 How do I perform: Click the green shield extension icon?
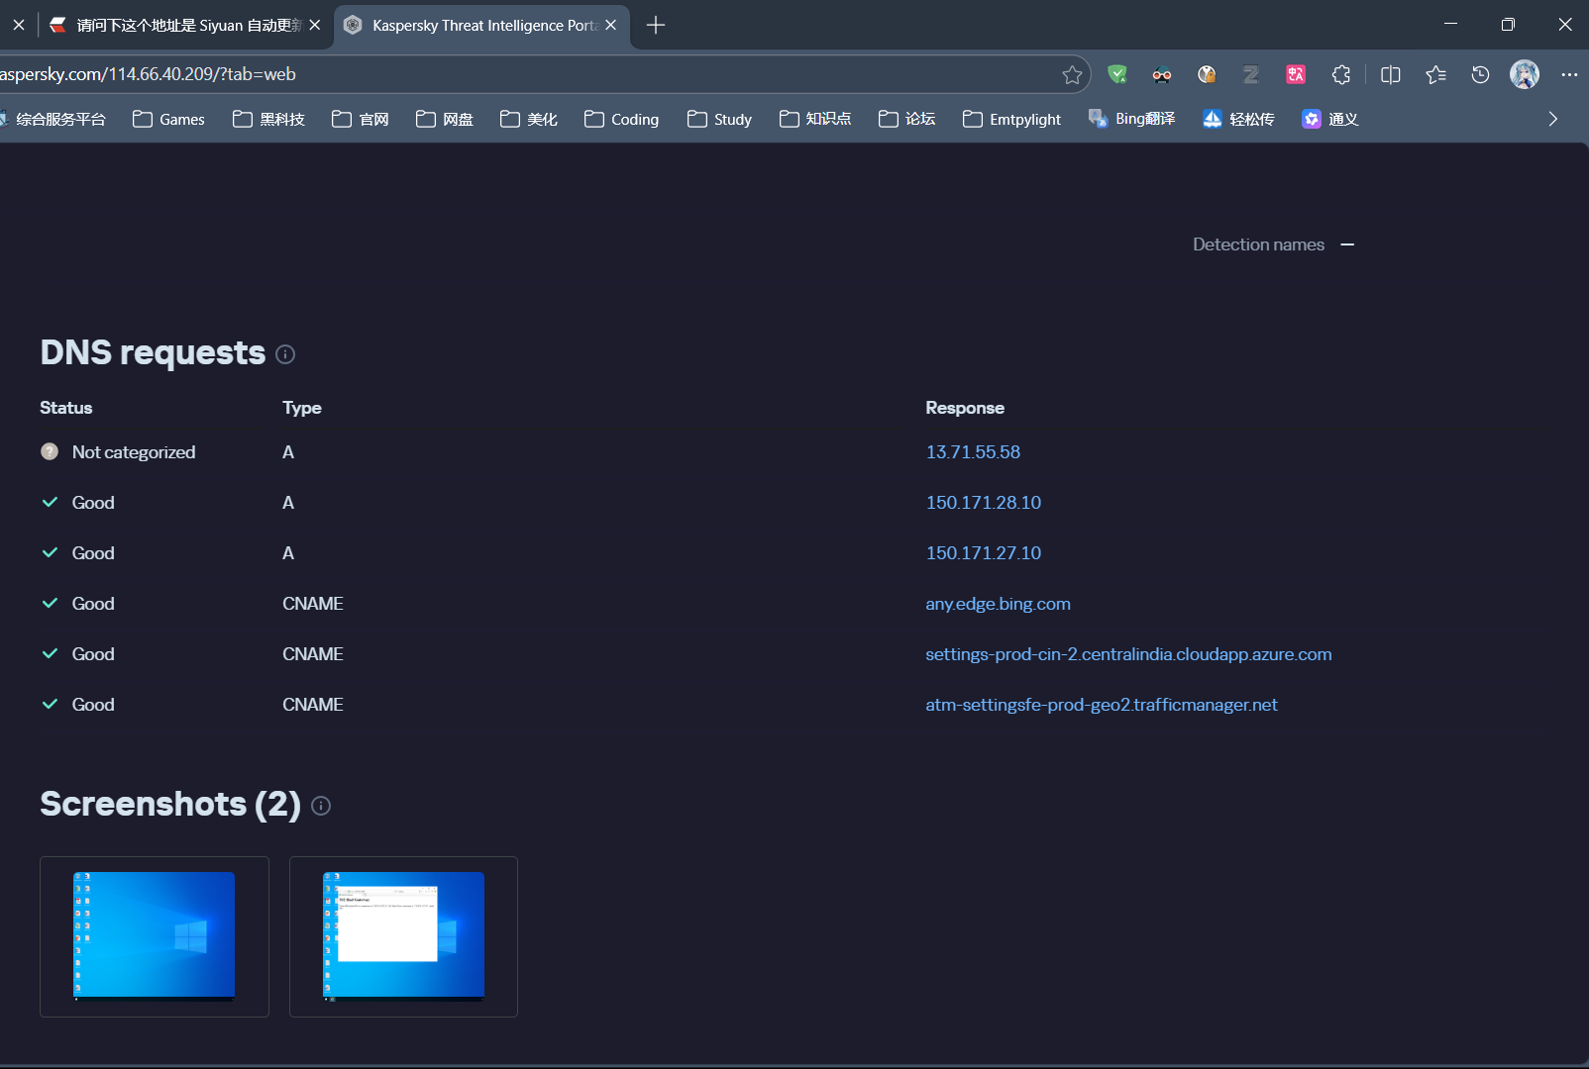point(1117,74)
